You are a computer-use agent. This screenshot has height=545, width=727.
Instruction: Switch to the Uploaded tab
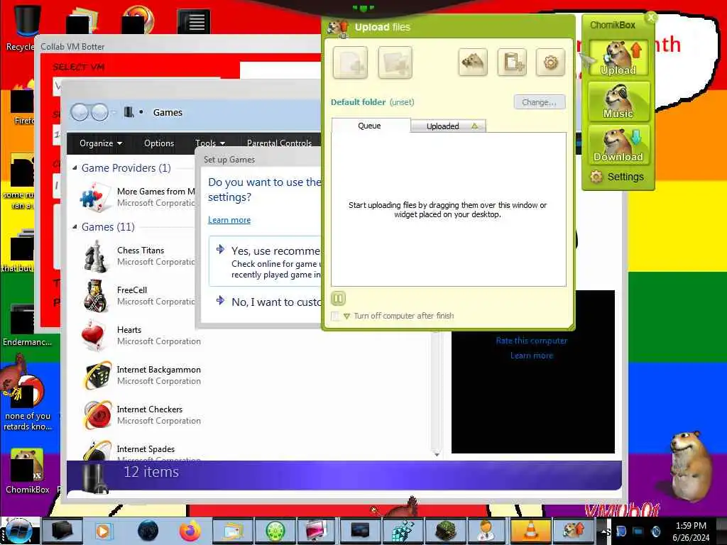[448, 126]
